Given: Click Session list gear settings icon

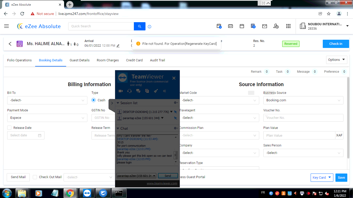Looking at the screenshot, I should pos(176,103).
